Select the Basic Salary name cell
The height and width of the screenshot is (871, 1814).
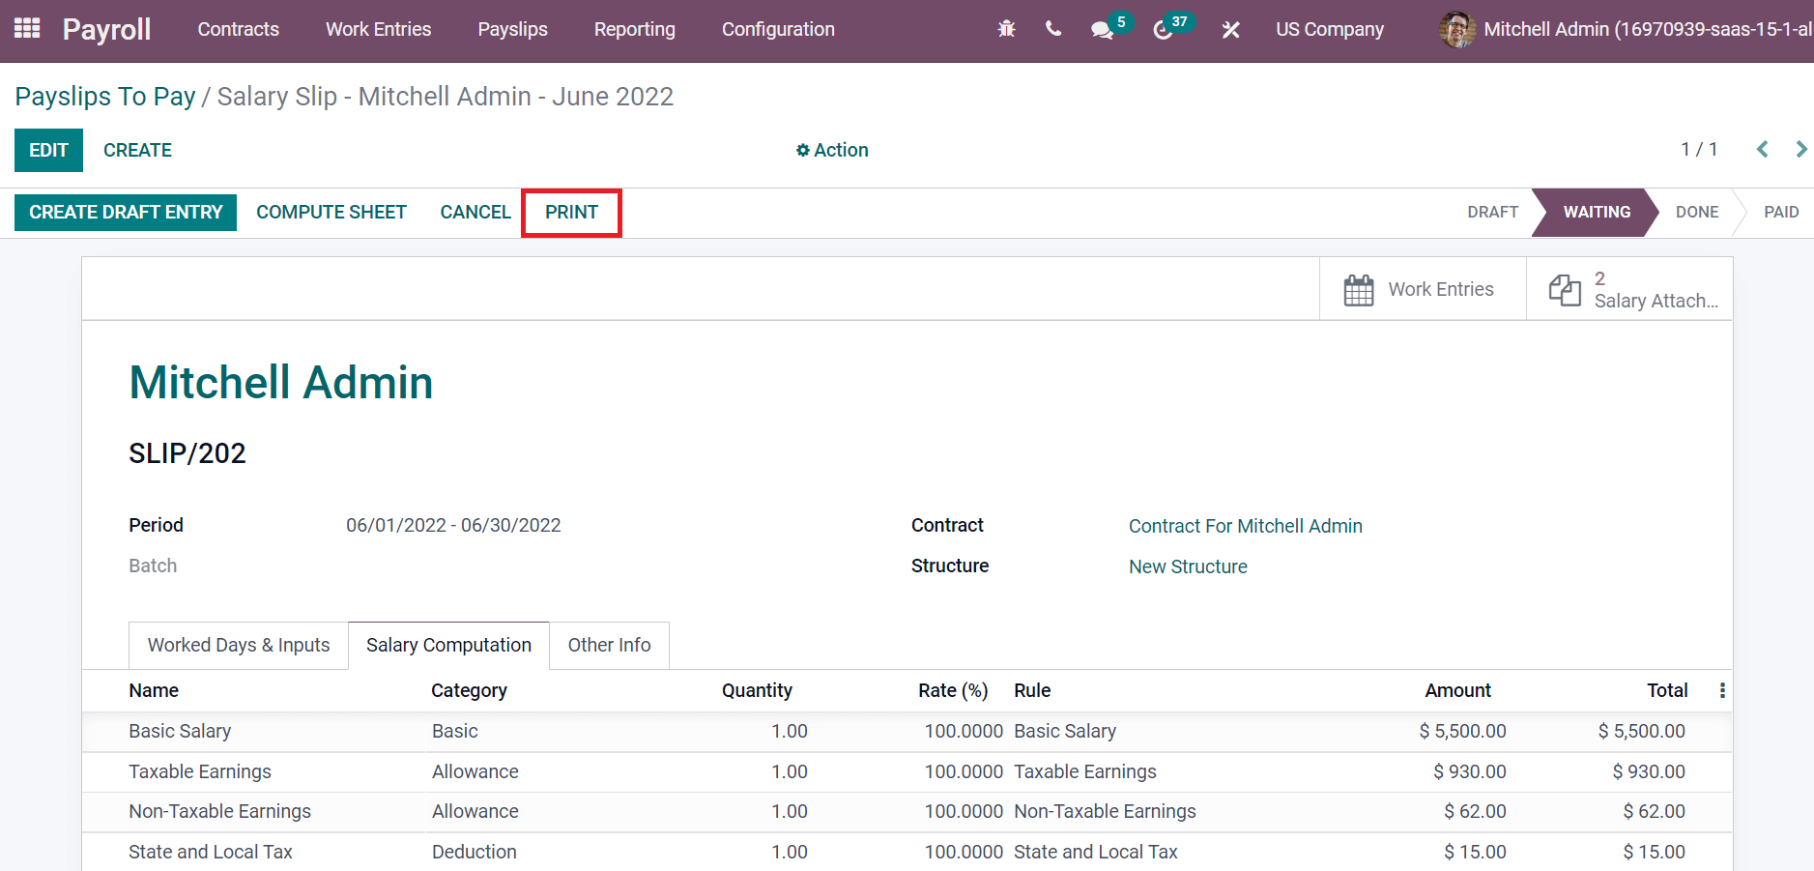click(x=180, y=731)
